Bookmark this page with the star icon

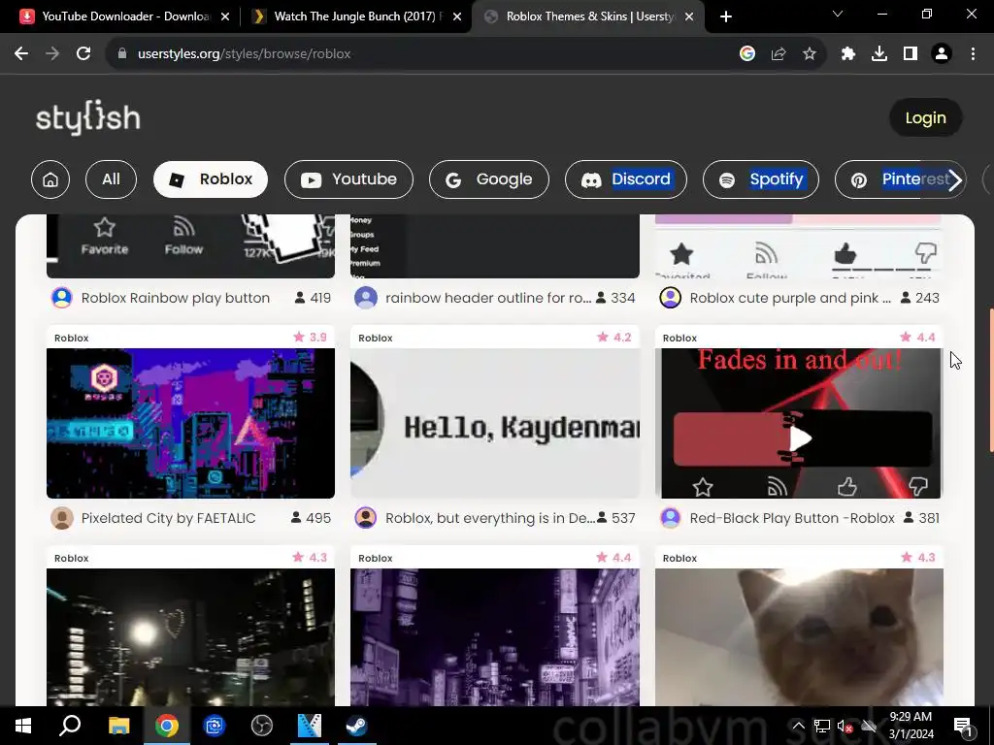coord(810,54)
